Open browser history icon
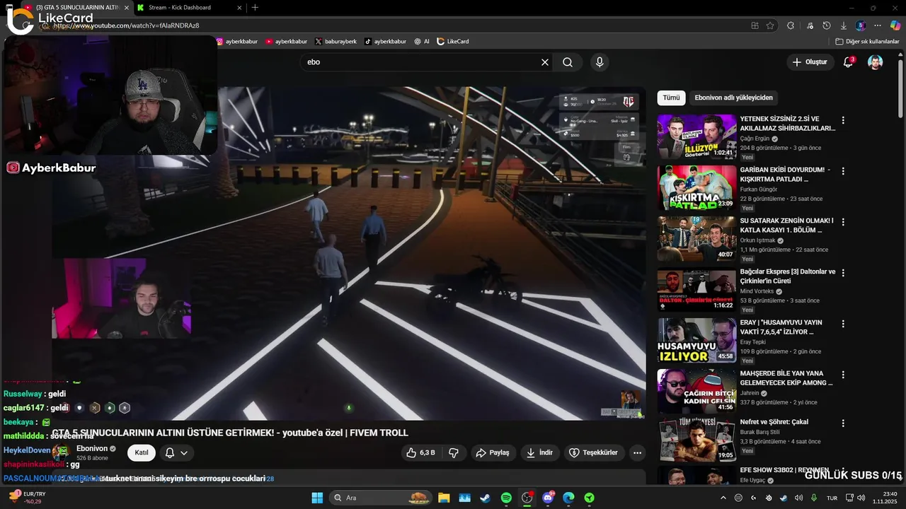906x509 pixels. [x=827, y=25]
